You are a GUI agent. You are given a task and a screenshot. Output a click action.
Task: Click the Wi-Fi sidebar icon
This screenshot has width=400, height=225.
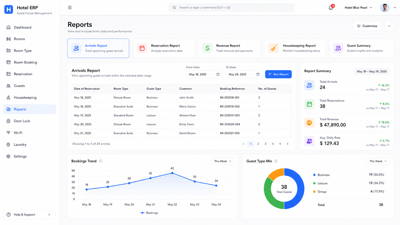[8, 133]
